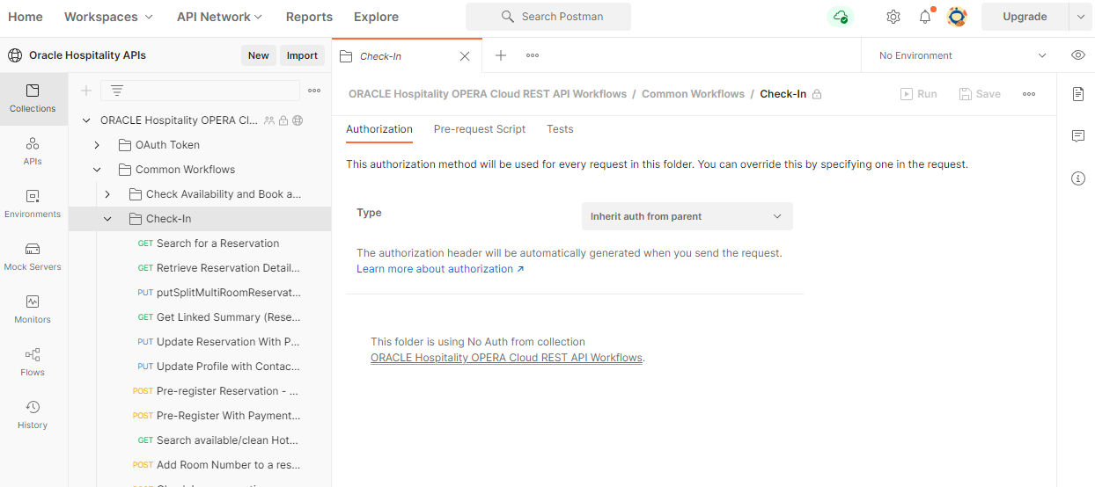Switch to the Pre-request Script tab
The height and width of the screenshot is (487, 1095).
point(479,129)
